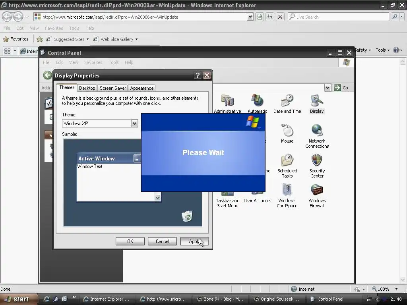Click the Add to Favorites Bar icon

40,39
